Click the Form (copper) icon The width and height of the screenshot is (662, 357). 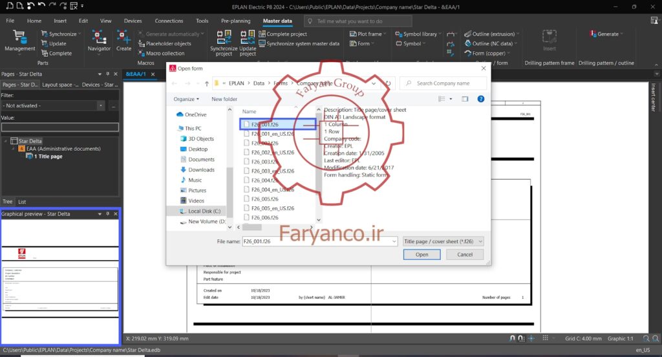(x=468, y=53)
